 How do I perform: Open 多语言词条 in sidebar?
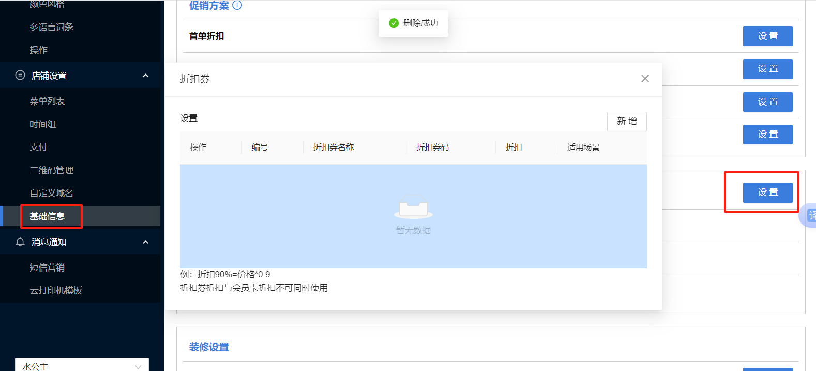pyautogui.click(x=51, y=27)
